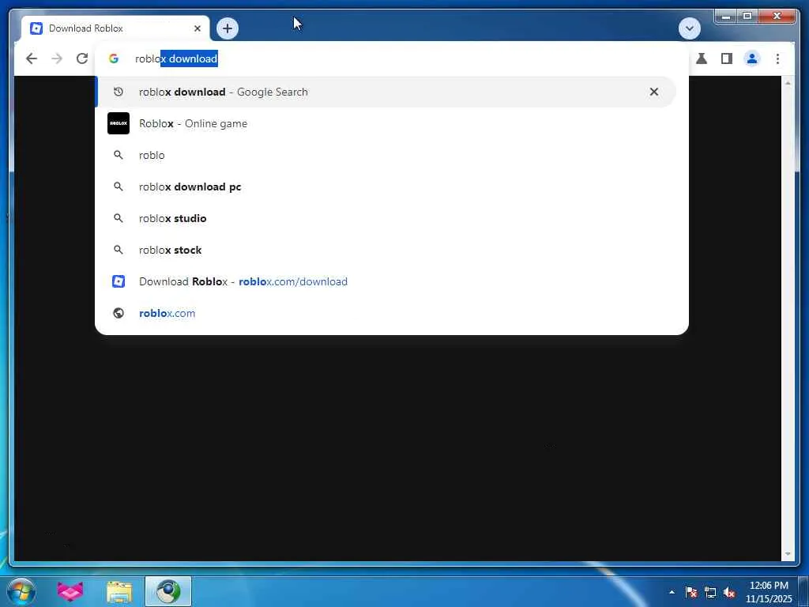Select 'roblox download - Google Search' suggestion
This screenshot has width=809, height=607.
[x=386, y=92]
